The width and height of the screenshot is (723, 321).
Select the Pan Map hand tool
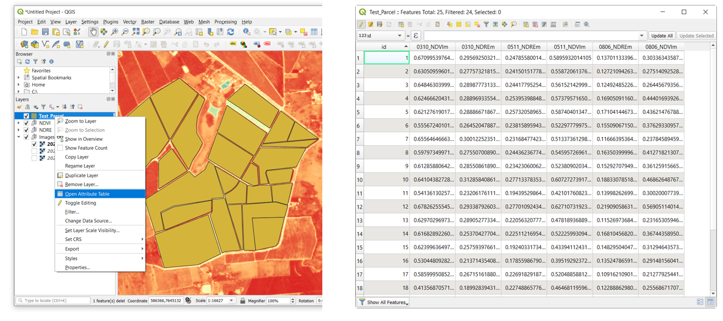coord(93,32)
